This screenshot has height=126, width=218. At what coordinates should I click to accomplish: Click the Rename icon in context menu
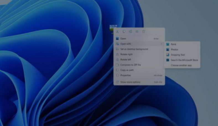pos(130,32)
